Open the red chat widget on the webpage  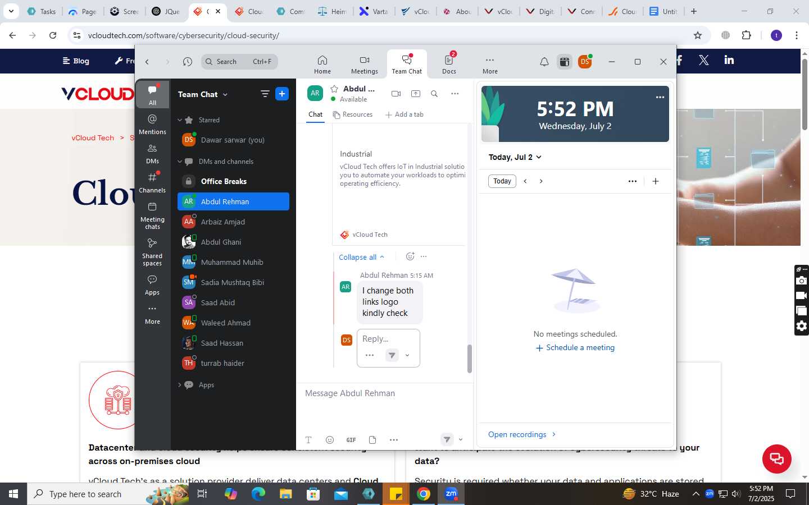pyautogui.click(x=776, y=458)
